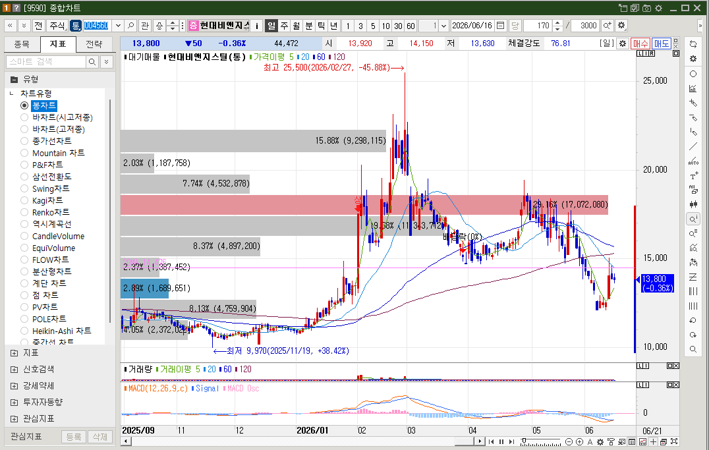Open the stock code dropdown arrow
The height and width of the screenshot is (450, 709).
tap(118, 26)
